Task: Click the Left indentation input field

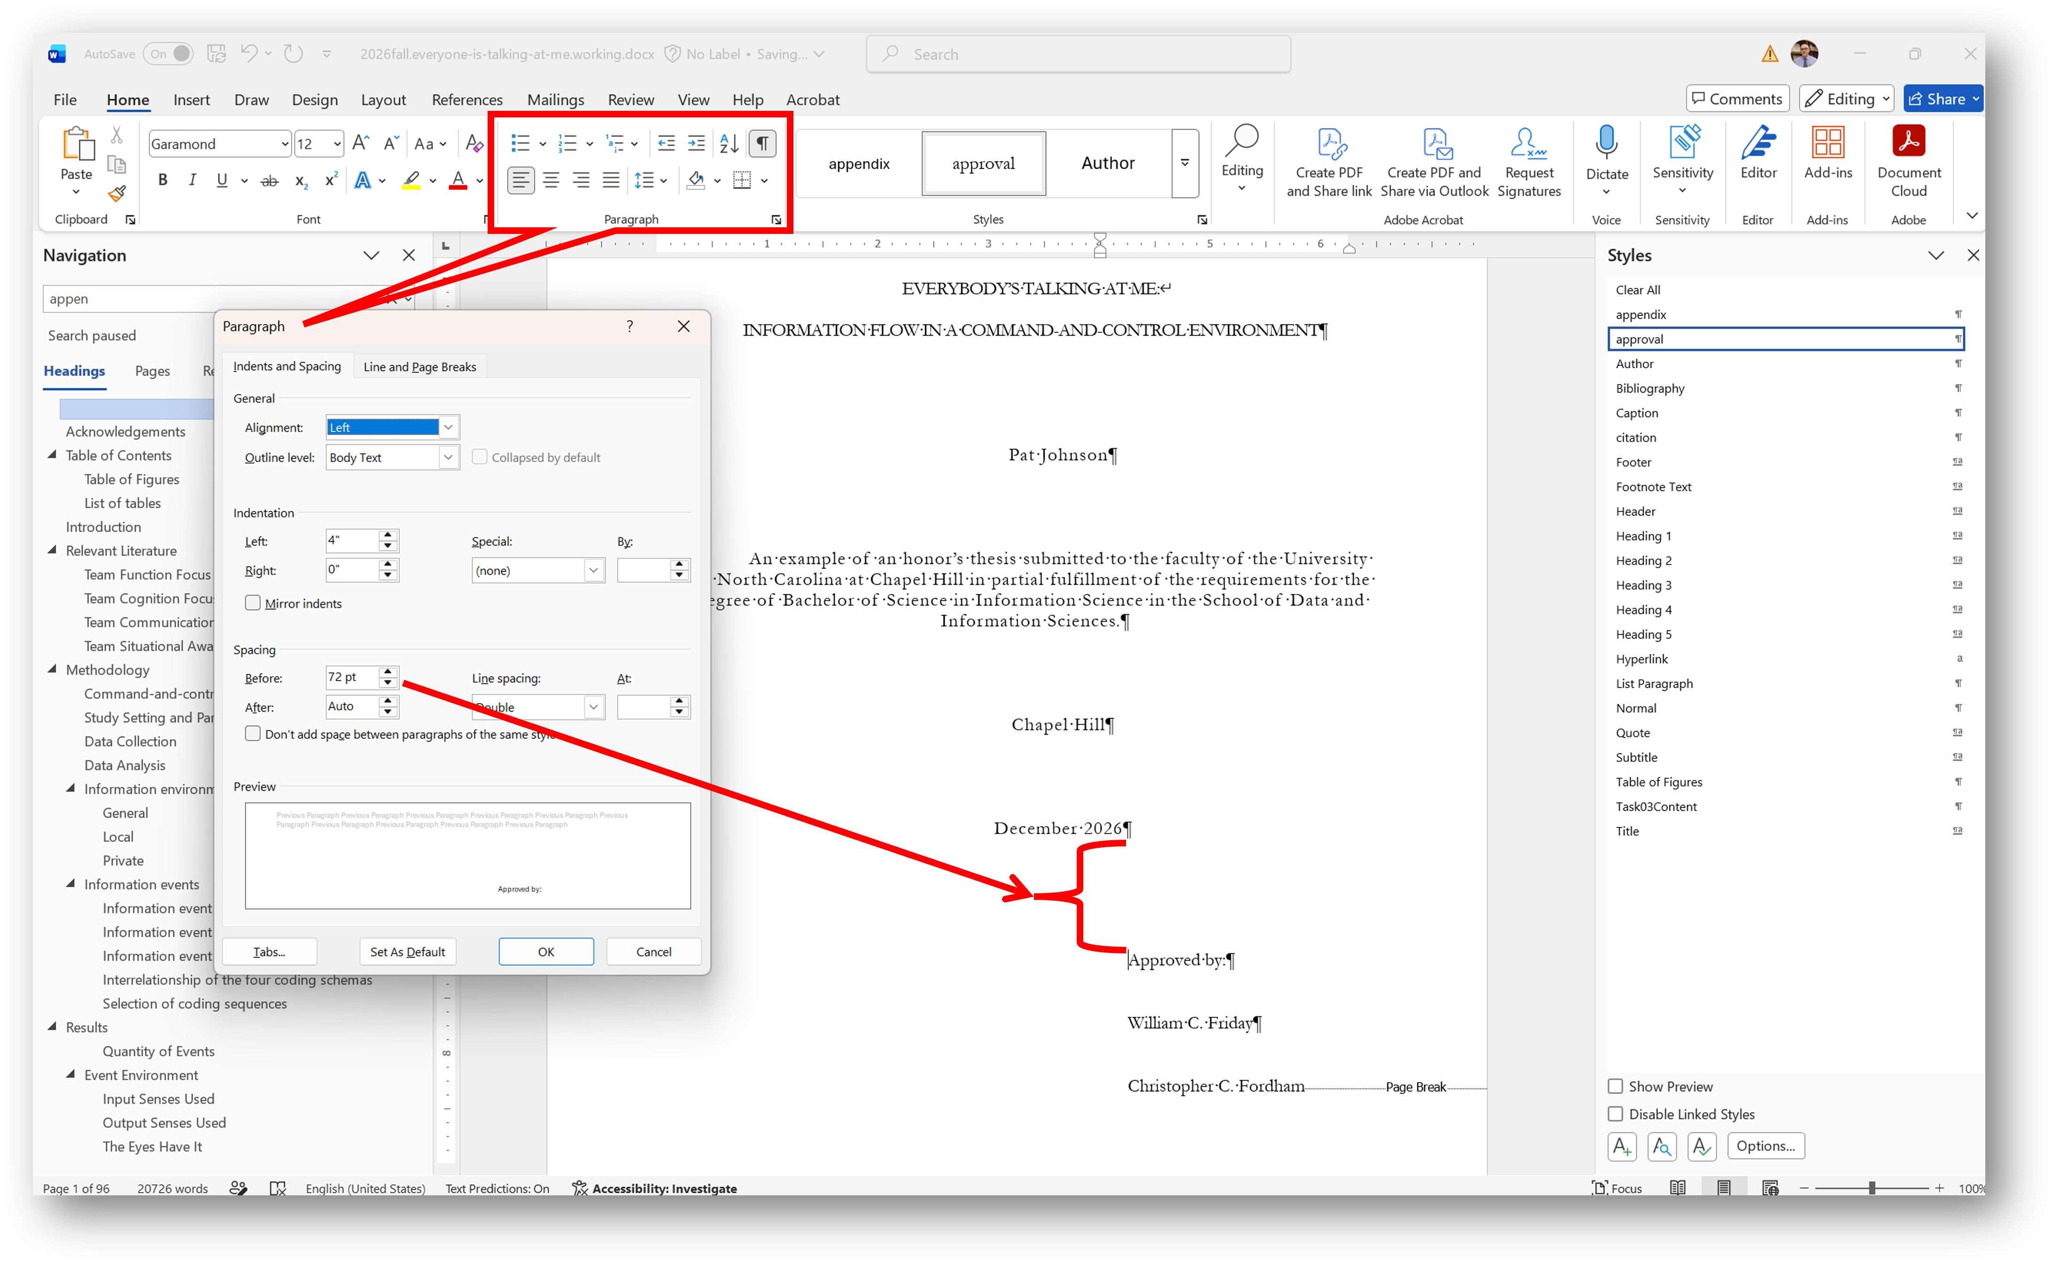Action: pyautogui.click(x=351, y=541)
